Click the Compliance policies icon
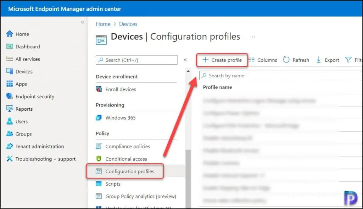This screenshot has width=363, height=209. tap(99, 146)
